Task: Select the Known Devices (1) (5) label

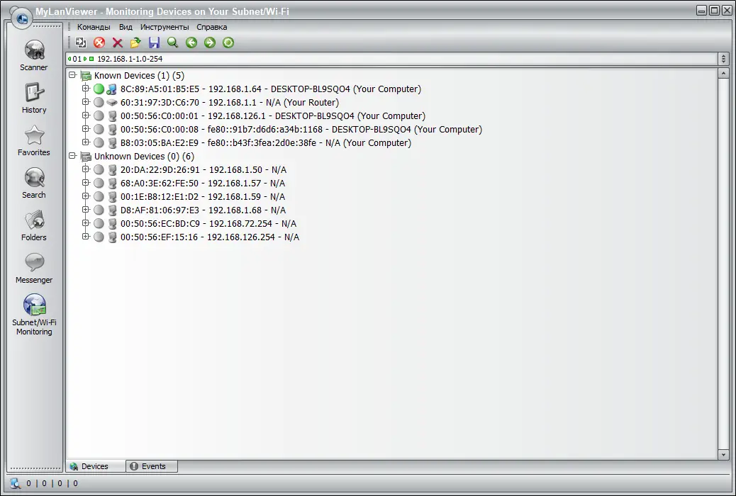Action: [139, 76]
